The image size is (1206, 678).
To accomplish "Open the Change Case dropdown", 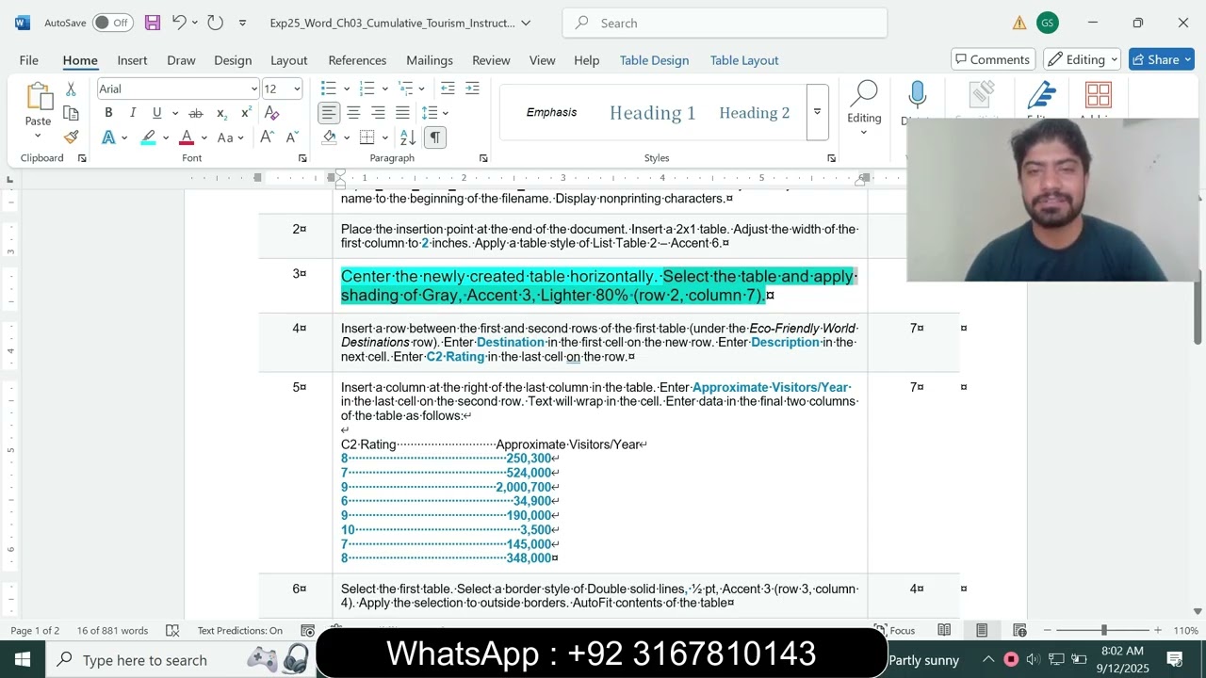I will [x=231, y=137].
